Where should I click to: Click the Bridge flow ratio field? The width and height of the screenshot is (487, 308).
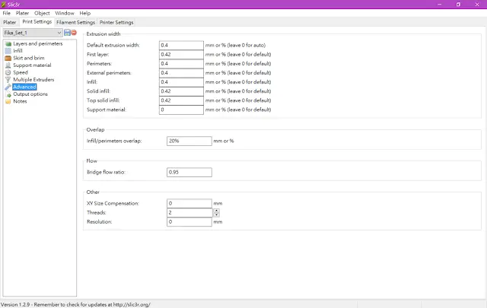pos(189,173)
